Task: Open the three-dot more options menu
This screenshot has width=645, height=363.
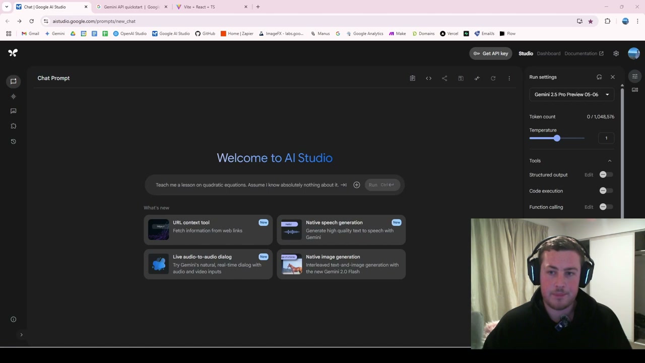Action: [509, 78]
